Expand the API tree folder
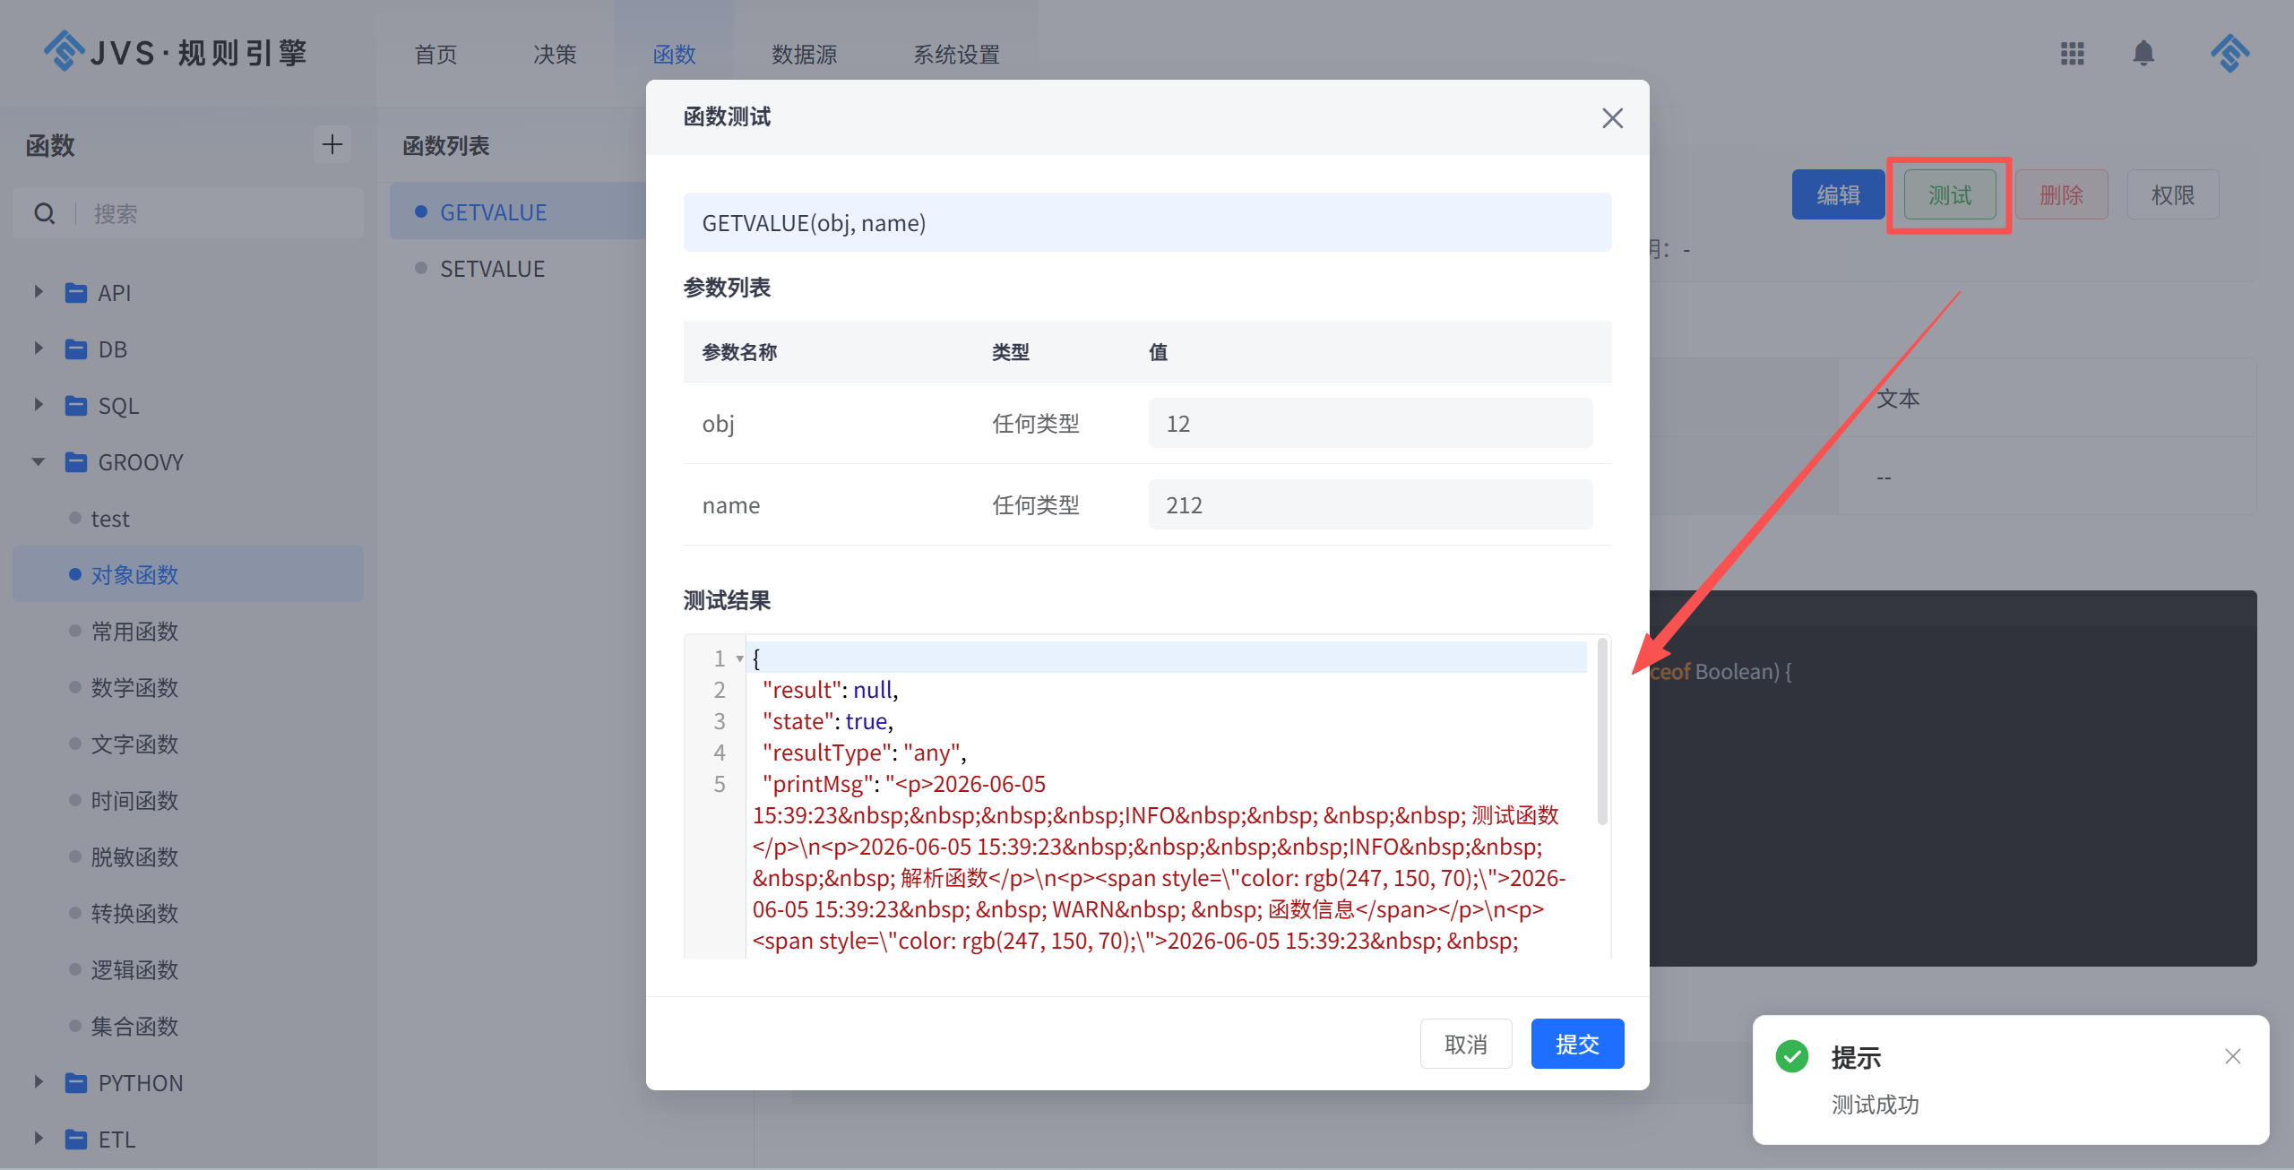This screenshot has width=2294, height=1170. point(39,292)
